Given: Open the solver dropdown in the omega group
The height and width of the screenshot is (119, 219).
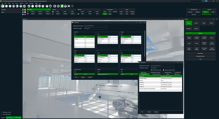Looking at the screenshot, I should pos(140,37).
